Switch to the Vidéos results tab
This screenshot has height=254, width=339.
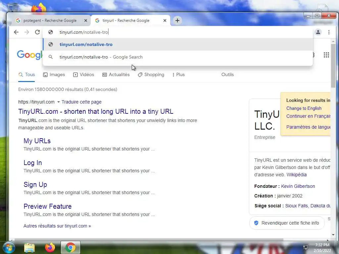point(84,74)
